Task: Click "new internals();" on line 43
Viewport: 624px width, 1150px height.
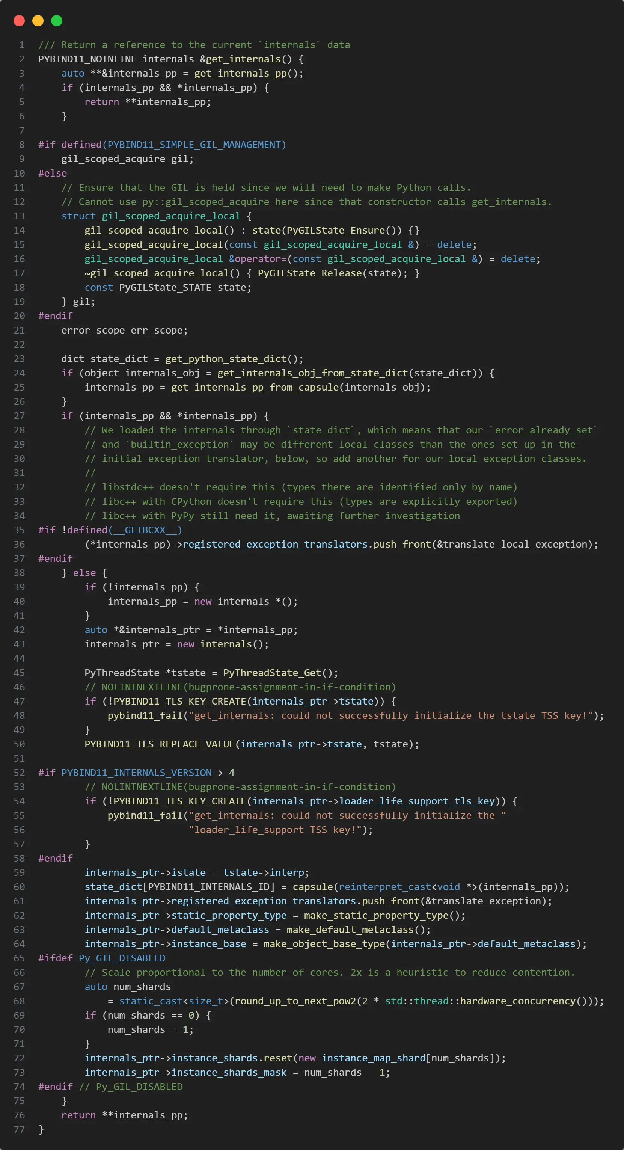Action: pyautogui.click(x=223, y=645)
